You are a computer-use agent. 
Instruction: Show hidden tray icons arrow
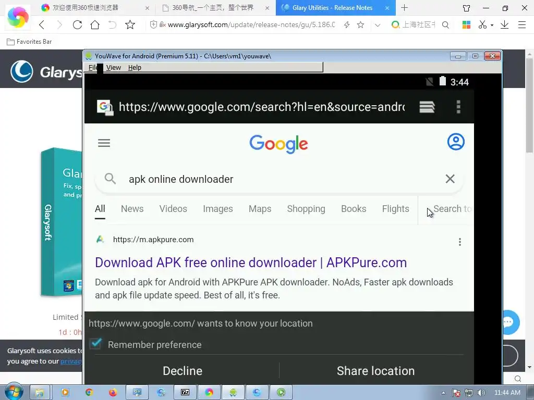pyautogui.click(x=443, y=393)
